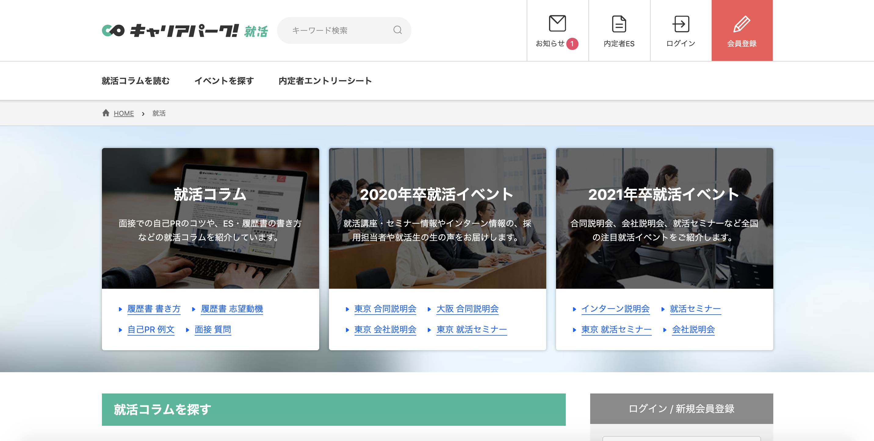Viewport: 874px width, 441px height.
Task: Open the 大阪 合同説明会 link
Action: [467, 309]
